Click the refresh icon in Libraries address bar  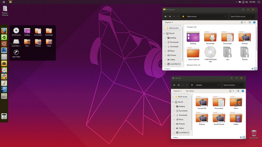click(218, 85)
